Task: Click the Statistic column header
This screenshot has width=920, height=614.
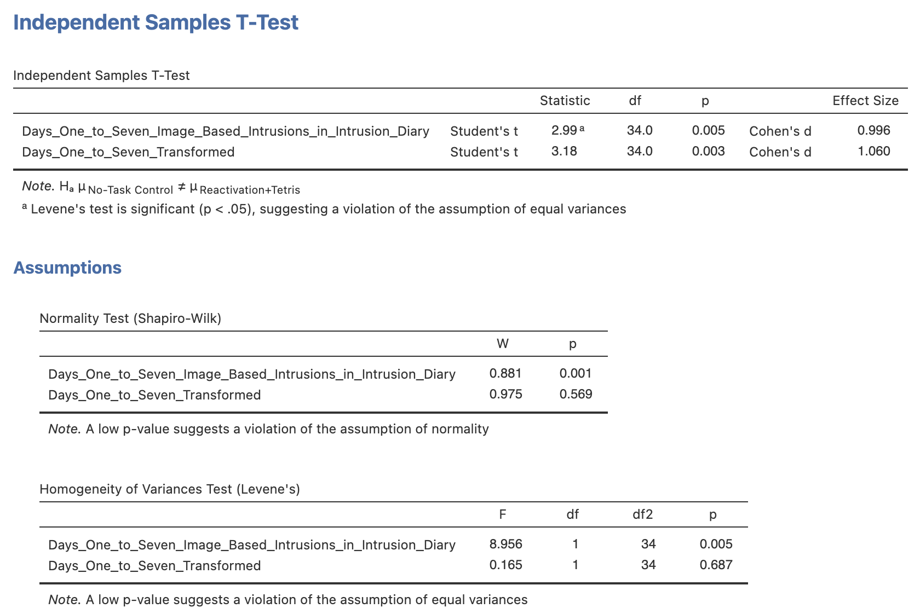Action: tap(565, 101)
